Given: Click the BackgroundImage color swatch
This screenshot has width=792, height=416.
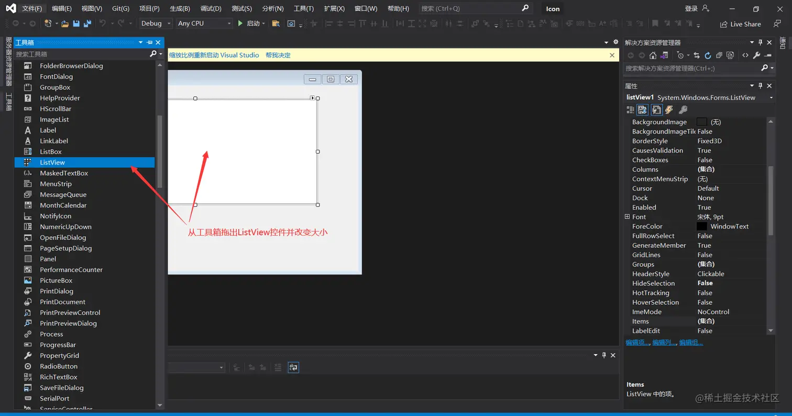Looking at the screenshot, I should coord(702,122).
